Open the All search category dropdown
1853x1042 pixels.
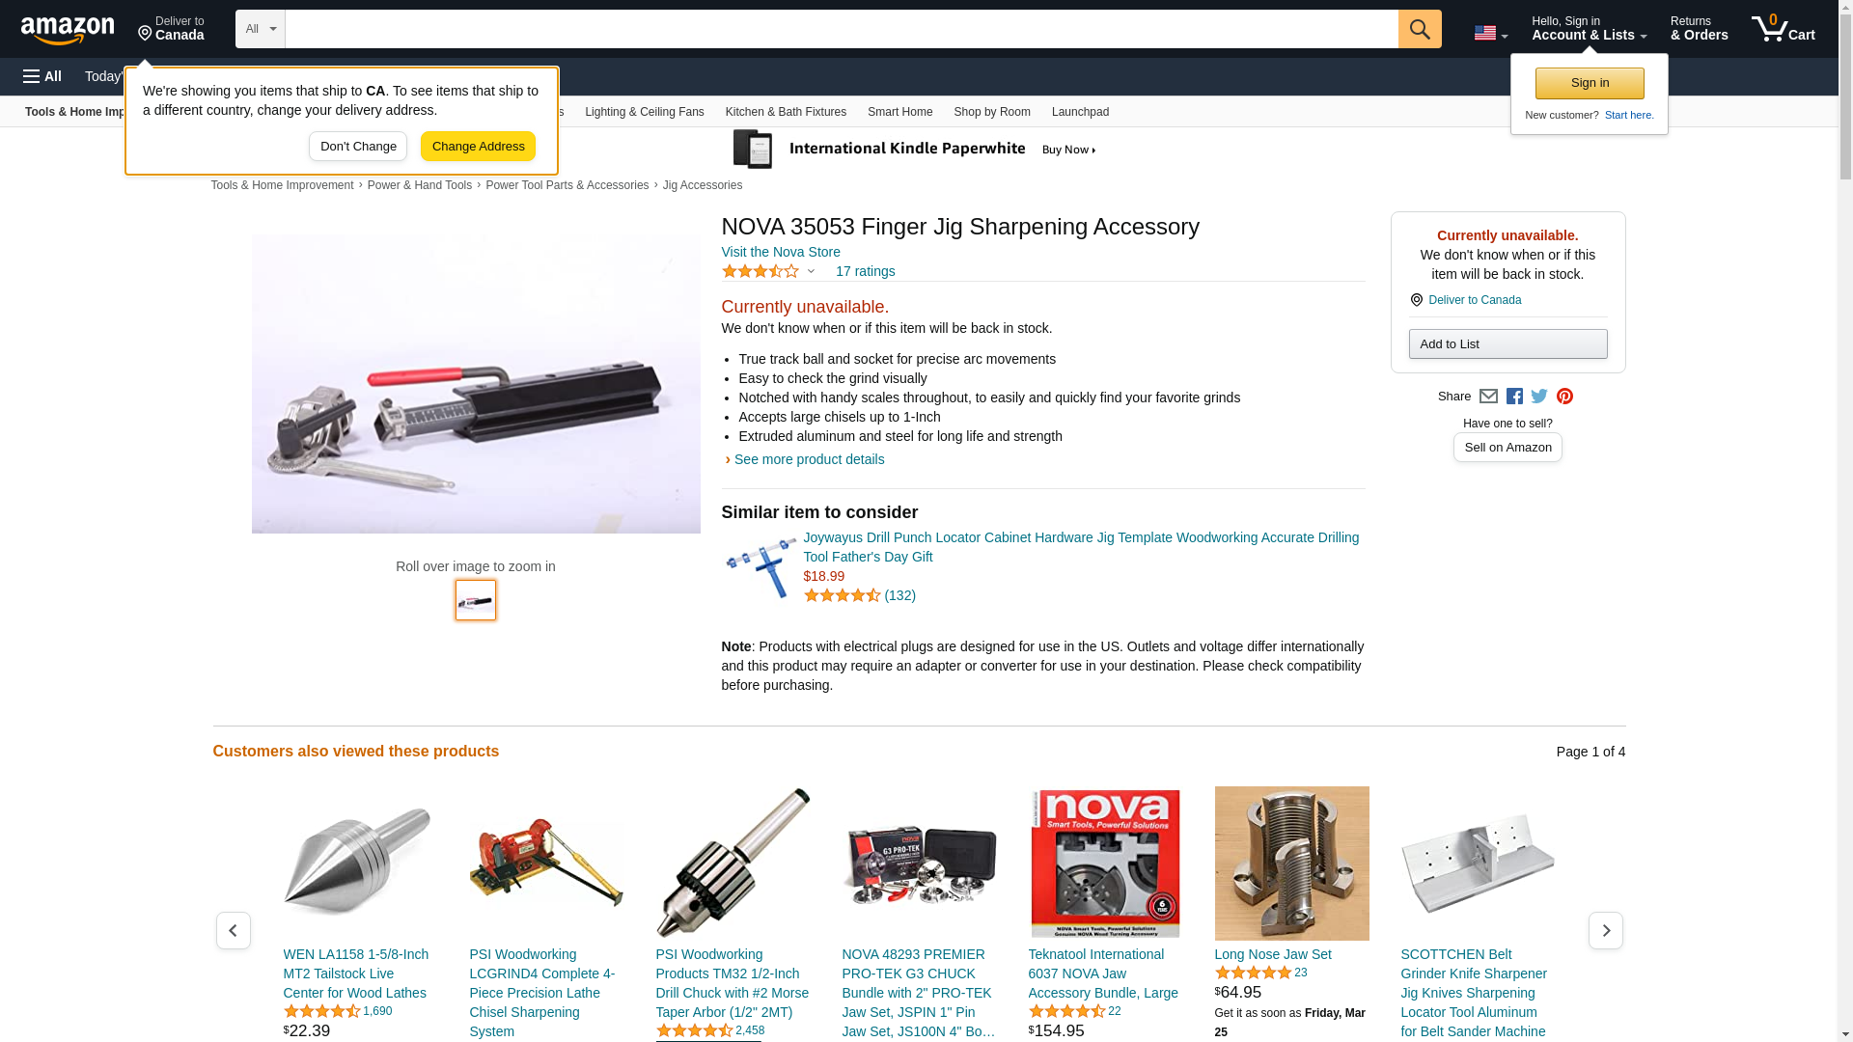tap(261, 29)
